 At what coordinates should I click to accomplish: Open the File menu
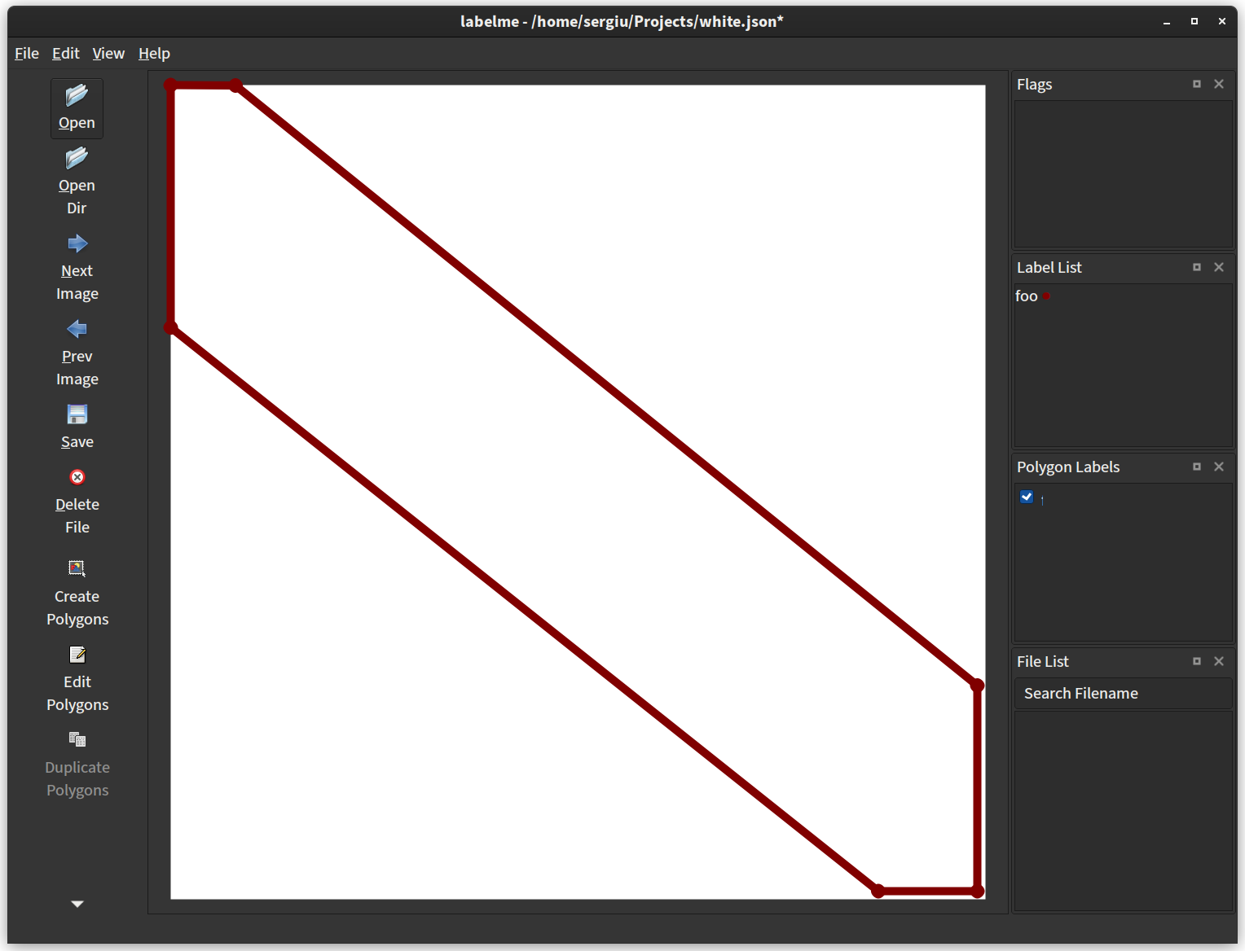click(26, 53)
